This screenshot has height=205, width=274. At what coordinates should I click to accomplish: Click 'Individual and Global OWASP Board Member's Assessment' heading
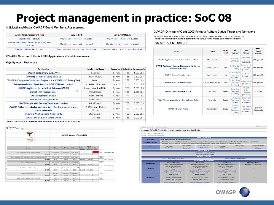click(45, 27)
